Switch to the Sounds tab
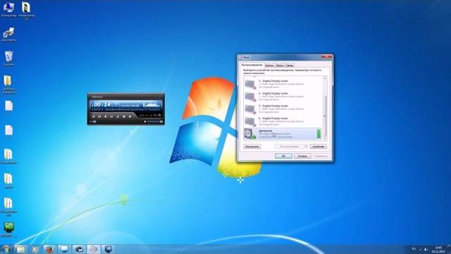The width and height of the screenshot is (451, 254). click(280, 66)
